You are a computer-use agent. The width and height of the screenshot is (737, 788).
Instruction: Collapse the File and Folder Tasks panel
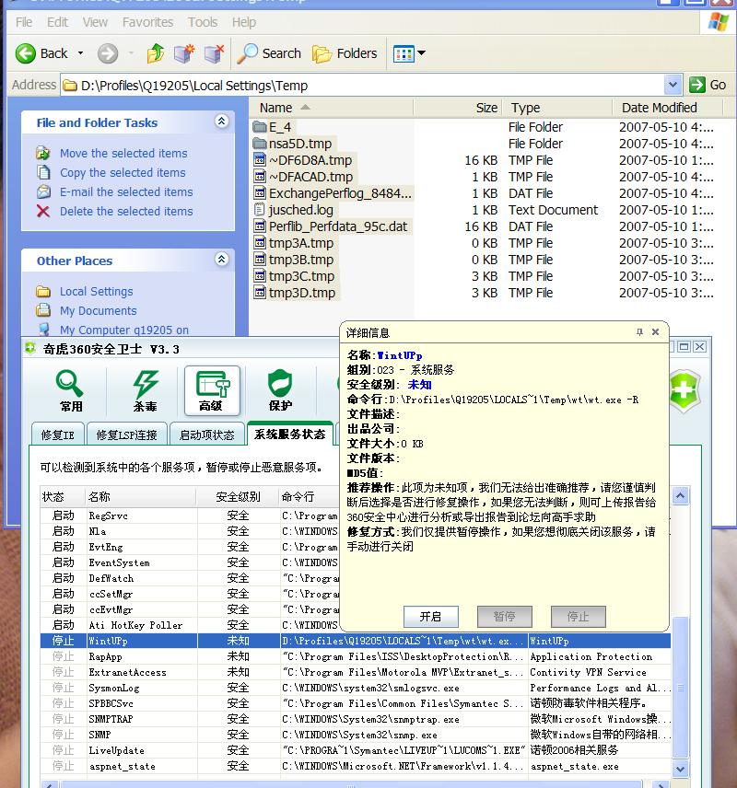[221, 122]
